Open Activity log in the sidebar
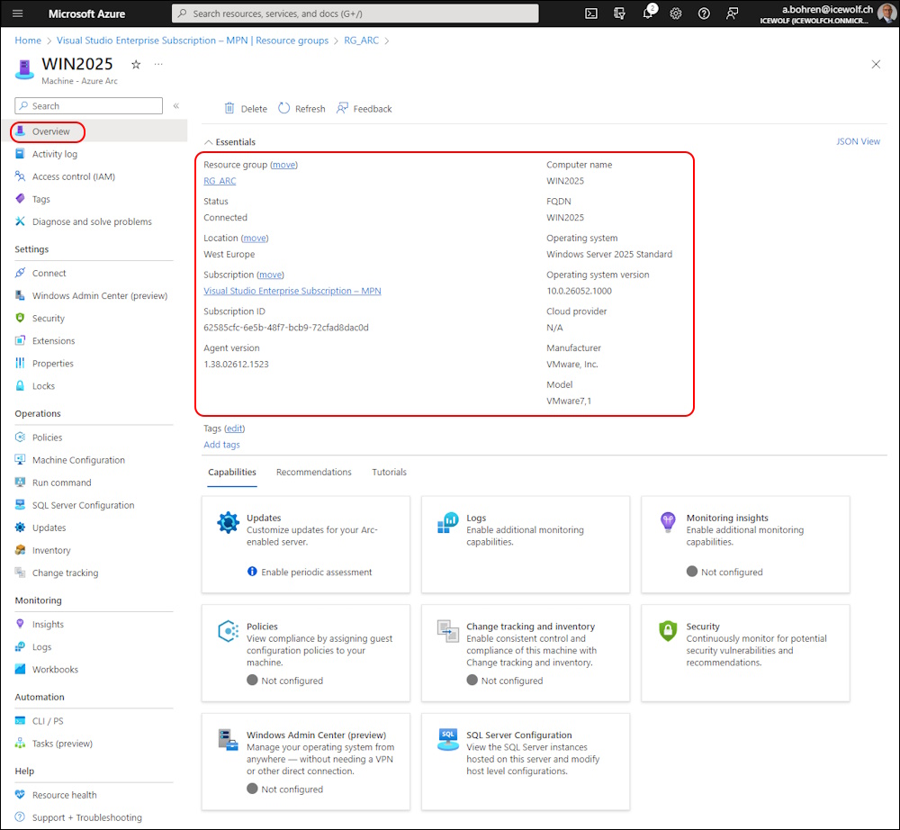The image size is (900, 830). pyautogui.click(x=55, y=154)
